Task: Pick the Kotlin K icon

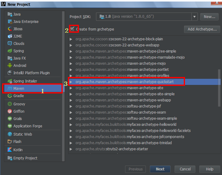Action: (10, 150)
